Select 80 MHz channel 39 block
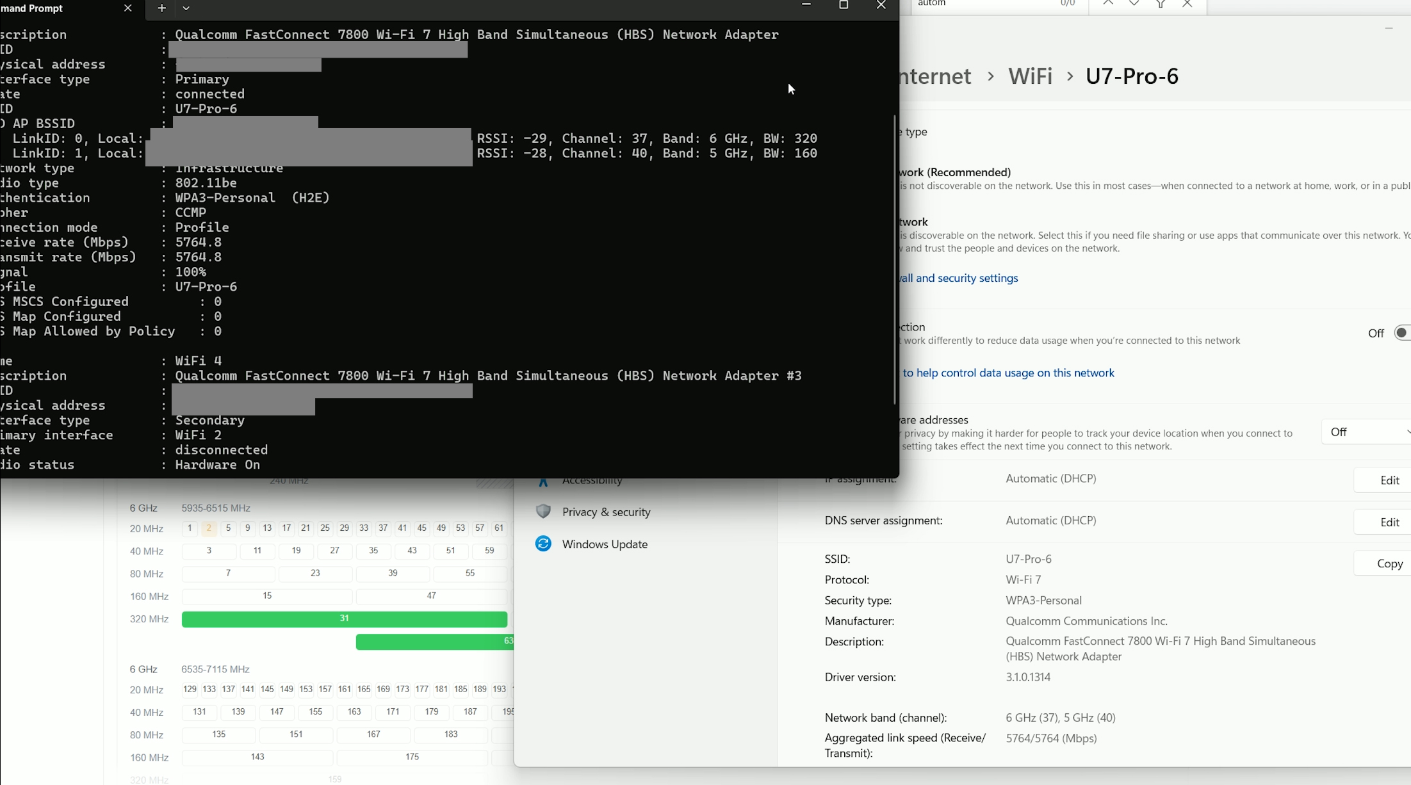 [x=393, y=573]
